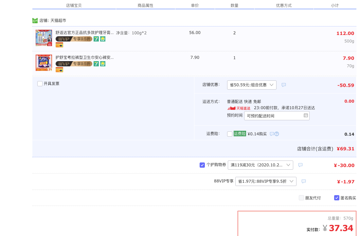This screenshot has height=236, width=359.
Task: Open the 护舒宝考拉裤型卫生巾安心裤 product link
Action: pos(84,58)
